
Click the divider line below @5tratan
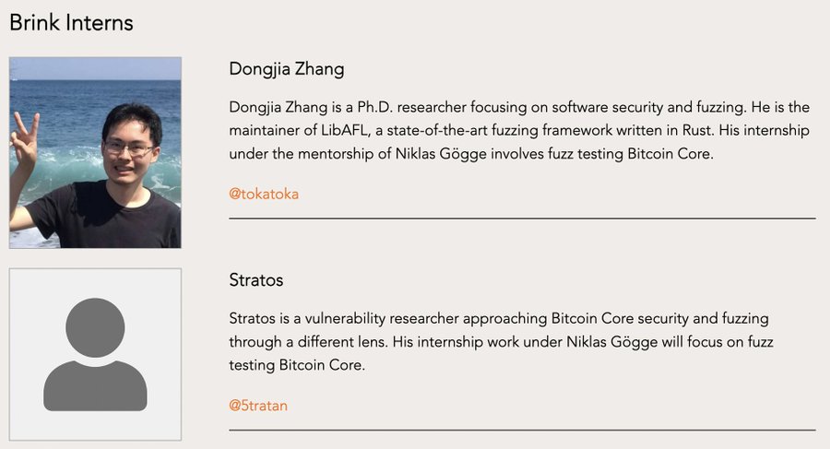[x=522, y=430]
